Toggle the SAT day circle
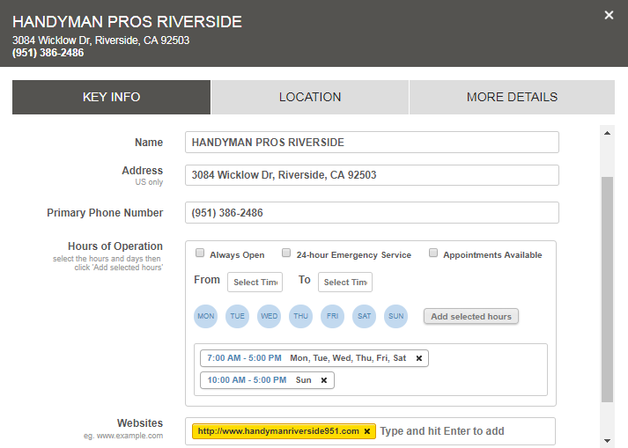628x448 pixels. point(365,316)
